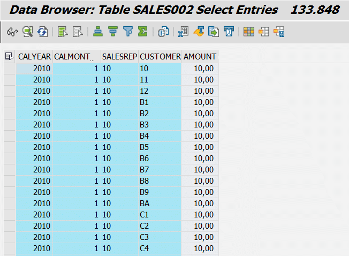Click the CUSTOMER column header
The image size is (349, 256).
point(160,57)
